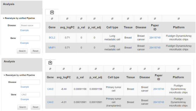Sort upper table by Platform column
Image resolution: width=196 pixels, height=111 pixels.
coord(179,19)
